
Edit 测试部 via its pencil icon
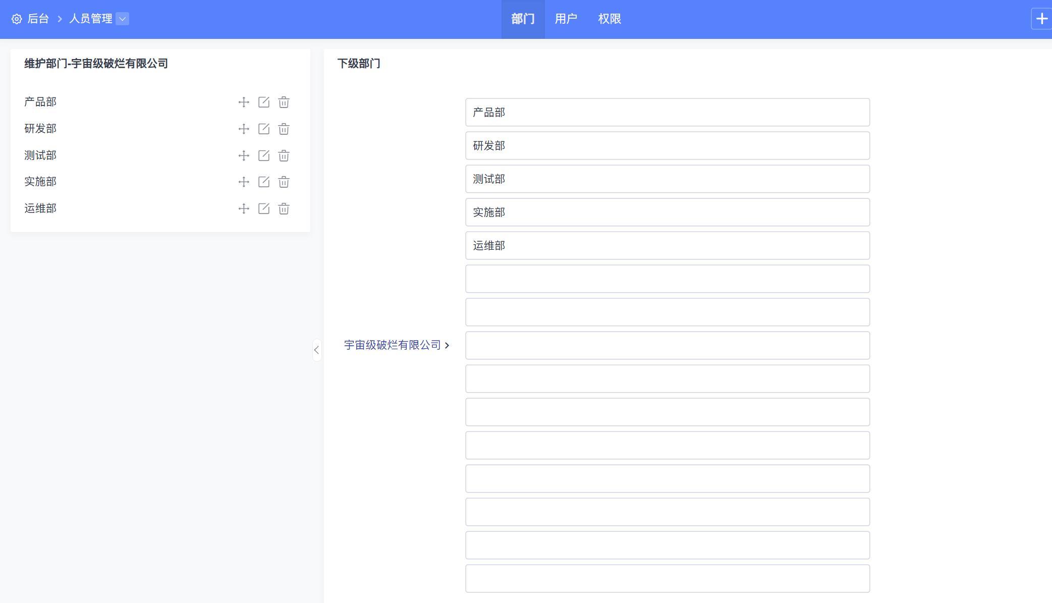263,155
